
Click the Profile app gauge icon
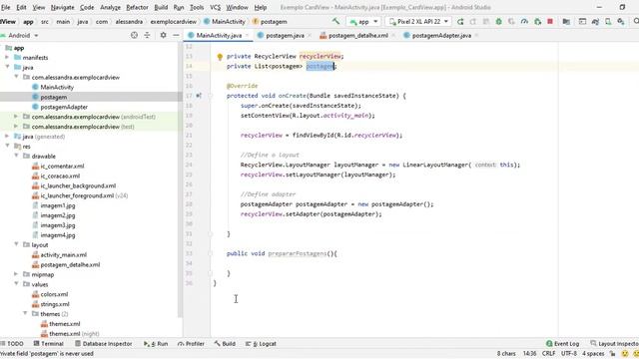(524, 22)
